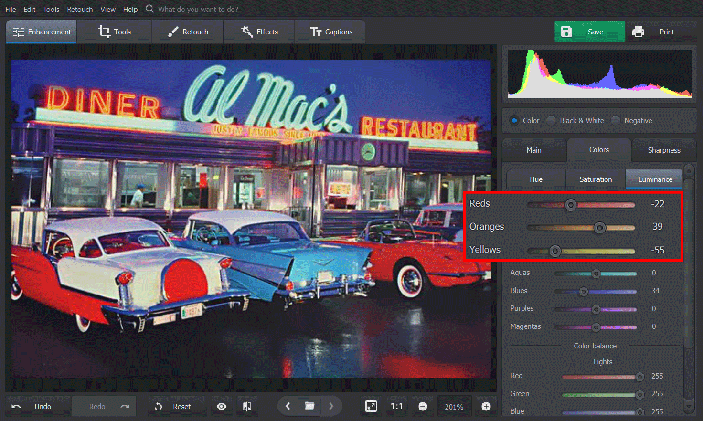
Task: Click the Print printer icon
Action: coord(638,32)
